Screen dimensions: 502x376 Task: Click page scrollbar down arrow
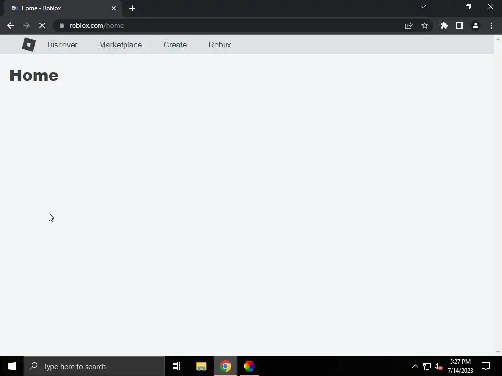click(x=498, y=352)
